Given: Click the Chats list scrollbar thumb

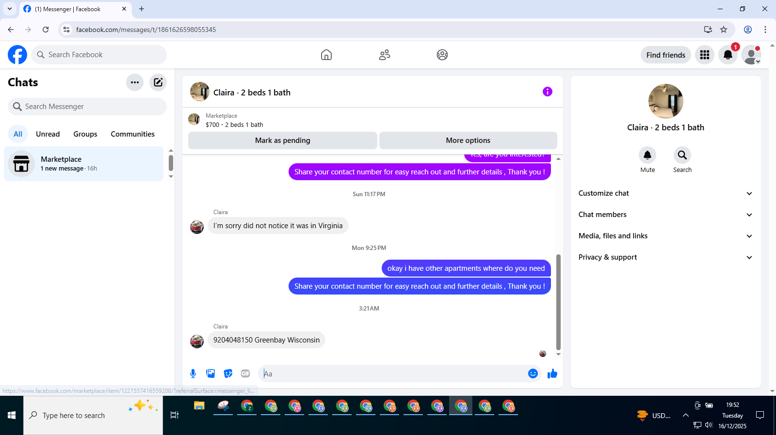Looking at the screenshot, I should [x=171, y=163].
